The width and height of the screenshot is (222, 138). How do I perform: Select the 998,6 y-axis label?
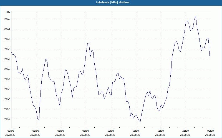(x=7, y=79)
